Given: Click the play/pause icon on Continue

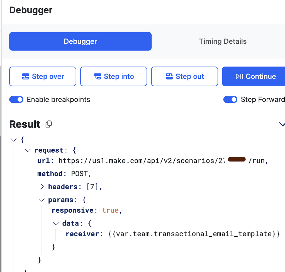Looking at the screenshot, I should tap(240, 76).
